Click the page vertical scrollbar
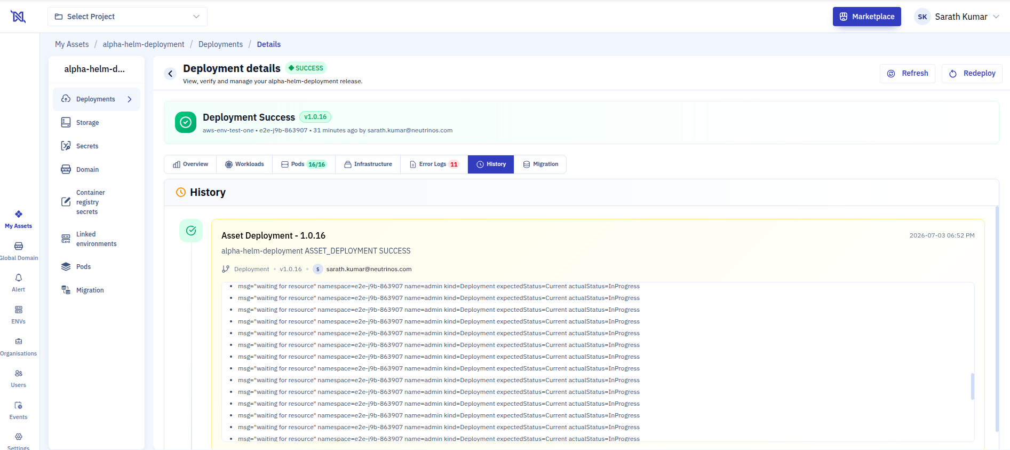 997,319
